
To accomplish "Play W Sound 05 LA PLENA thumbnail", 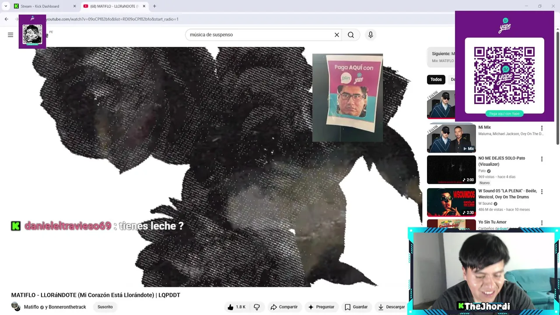I will pos(451,202).
